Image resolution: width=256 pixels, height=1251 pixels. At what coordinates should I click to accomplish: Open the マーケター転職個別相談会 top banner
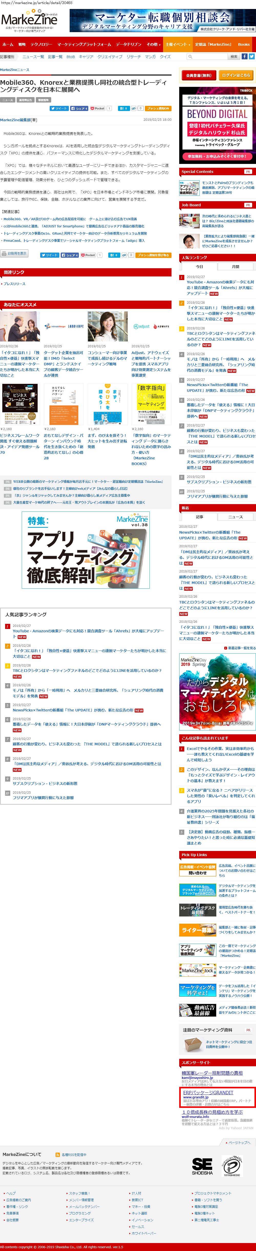(162, 20)
